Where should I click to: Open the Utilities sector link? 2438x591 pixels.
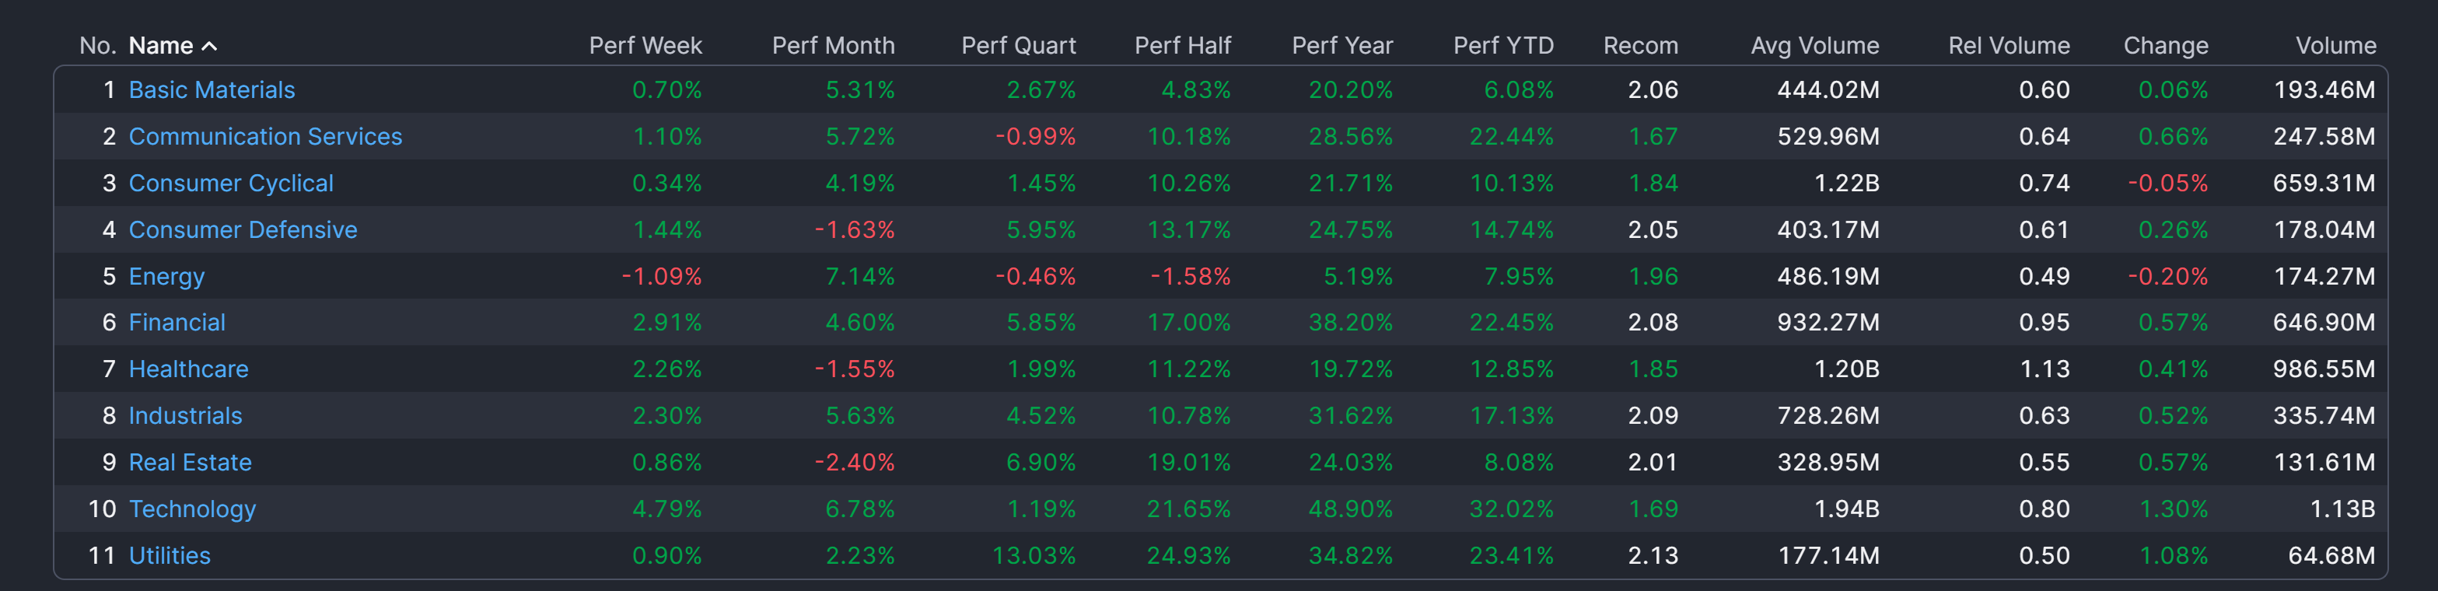[170, 555]
